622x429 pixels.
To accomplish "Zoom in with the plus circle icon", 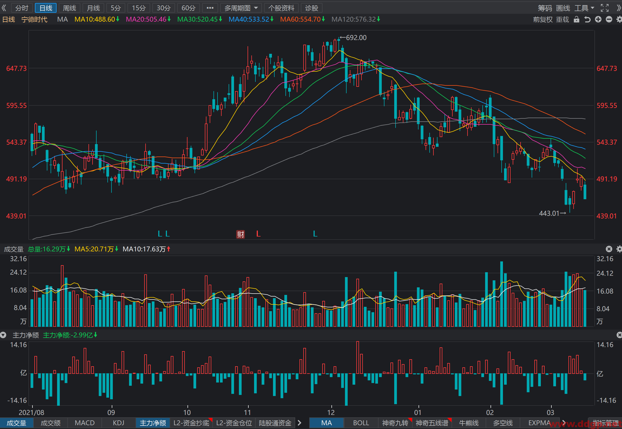I will coord(598,19).
